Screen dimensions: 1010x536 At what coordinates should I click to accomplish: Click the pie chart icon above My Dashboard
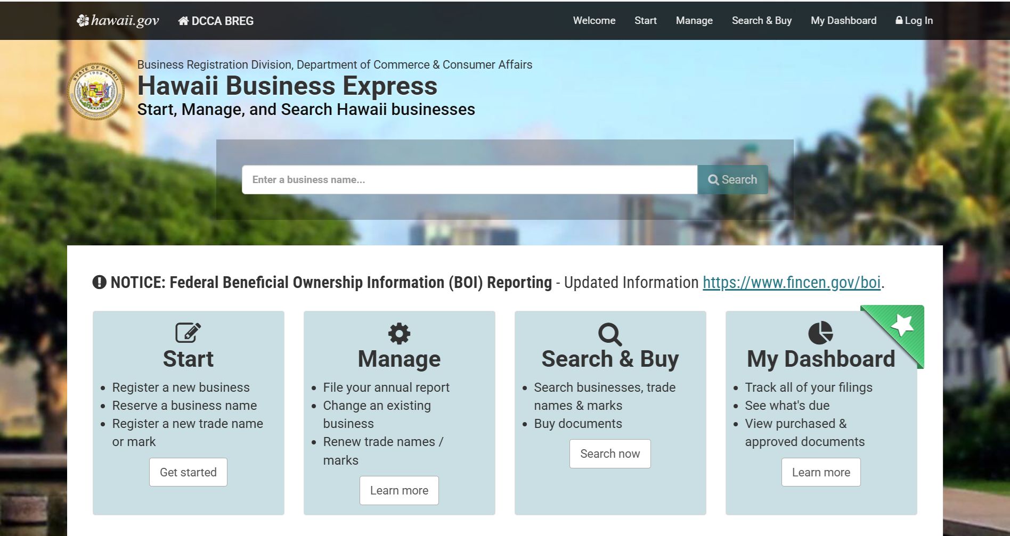(820, 334)
